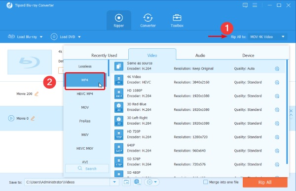Open the feedback message icon in title bar
This screenshot has height=191, width=296.
tap(245, 5)
